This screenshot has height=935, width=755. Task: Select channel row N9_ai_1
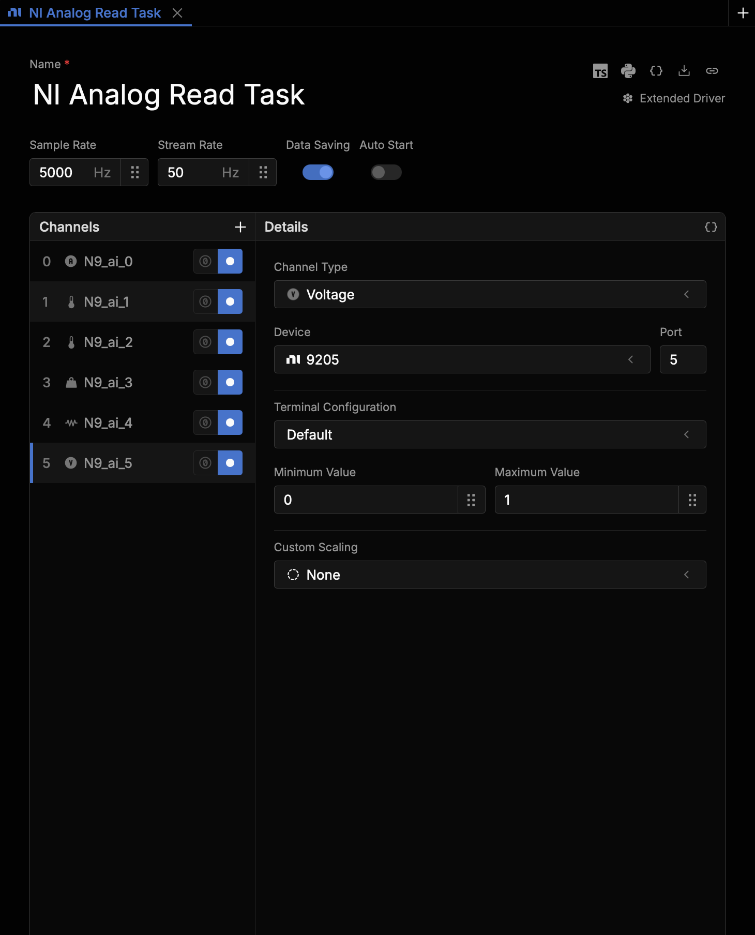[x=143, y=301]
